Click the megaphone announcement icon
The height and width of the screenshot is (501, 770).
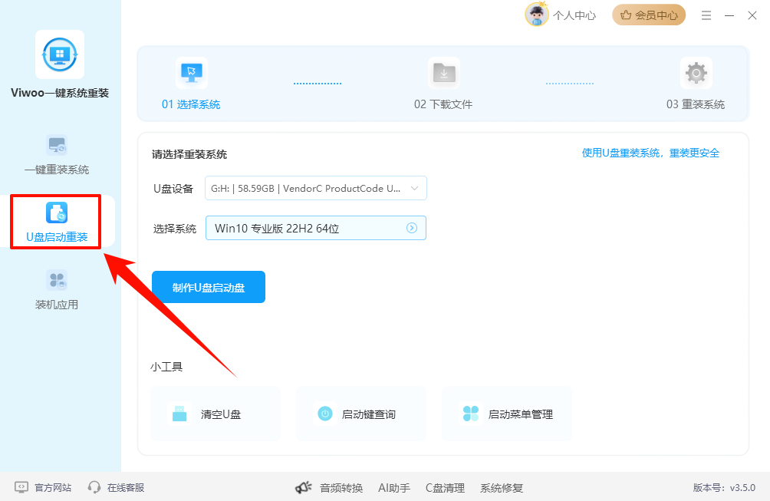304,487
